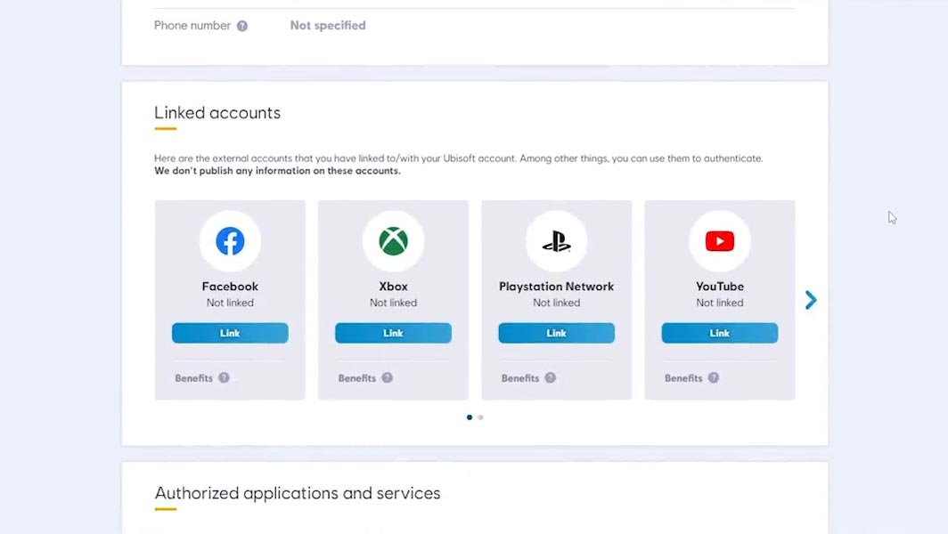
Task: Go to the second carousel page dot
Action: pyautogui.click(x=480, y=417)
